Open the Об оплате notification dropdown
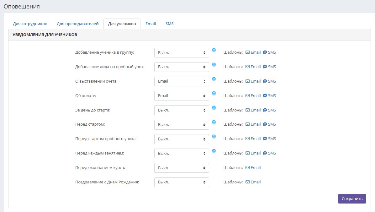This screenshot has width=375, height=212. click(182, 96)
